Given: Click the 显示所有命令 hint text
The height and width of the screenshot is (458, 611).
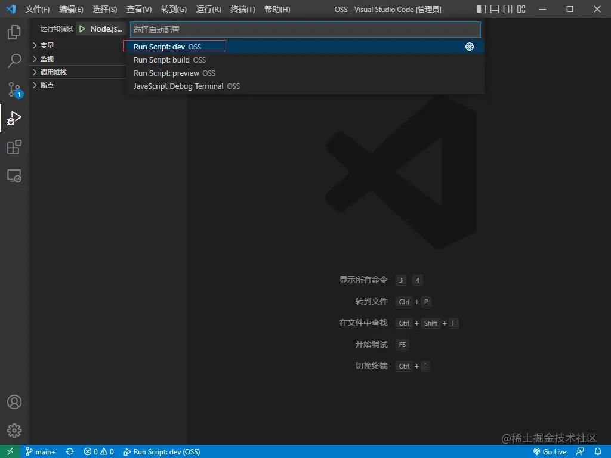Looking at the screenshot, I should click(363, 280).
